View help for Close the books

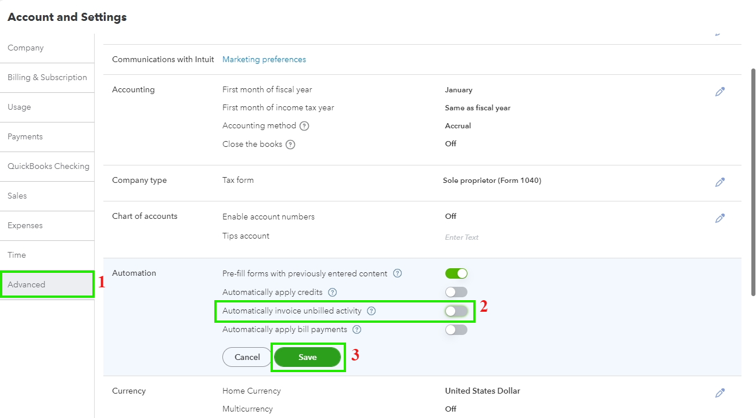tap(290, 144)
